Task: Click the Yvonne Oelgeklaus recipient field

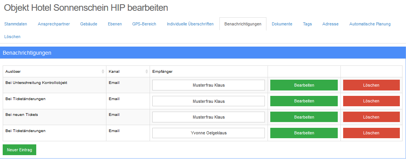Action: (209, 133)
